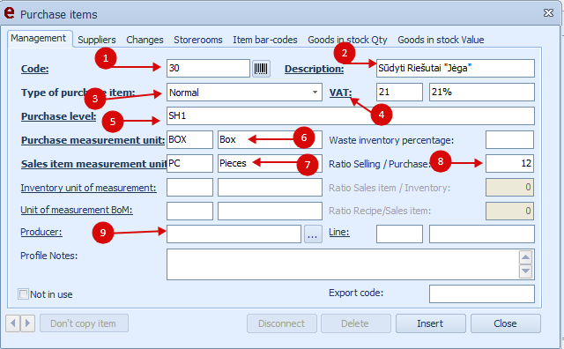The width and height of the screenshot is (564, 349).
Task: Focus purchase unit name field Box
Action: pyautogui.click(x=270, y=139)
